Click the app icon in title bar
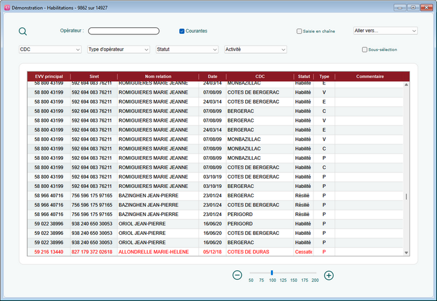The image size is (437, 301). 6,7
